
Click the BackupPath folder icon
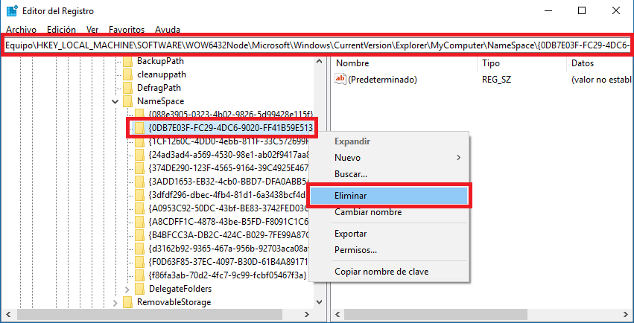[x=128, y=61]
